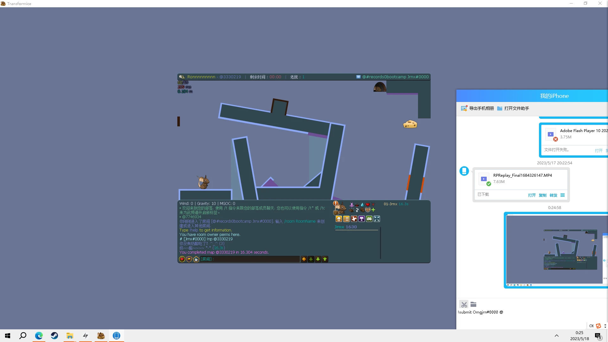This screenshot has height=342, width=608.
Task: Click 打开文件助手 open file helper button
Action: [x=513, y=108]
